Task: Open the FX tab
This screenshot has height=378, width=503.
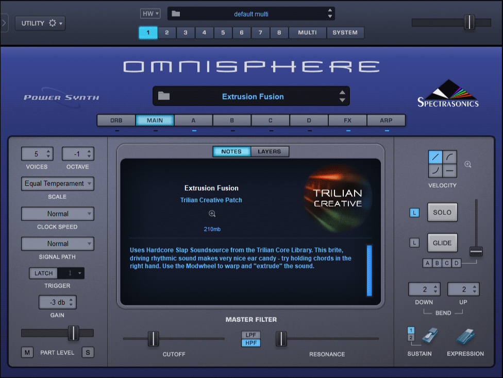Action: (x=347, y=120)
